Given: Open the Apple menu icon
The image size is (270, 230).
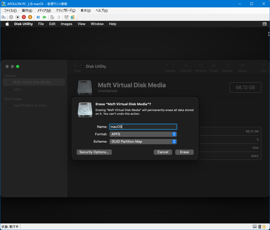Looking at the screenshot, I should point(7,24).
